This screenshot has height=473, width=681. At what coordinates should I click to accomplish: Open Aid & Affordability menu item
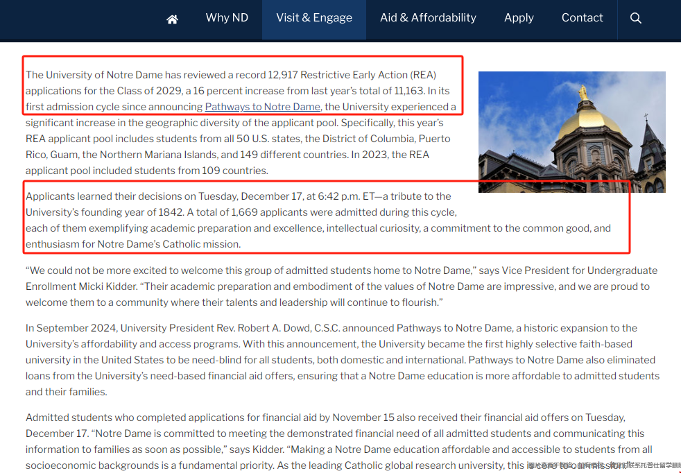pos(428,18)
